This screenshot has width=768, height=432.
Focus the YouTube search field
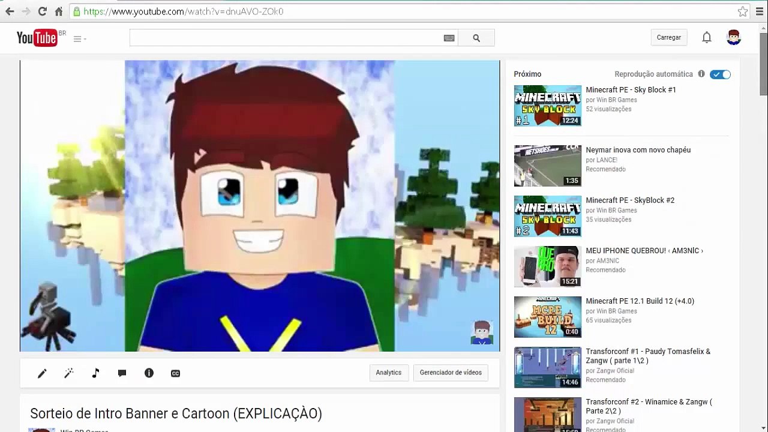pyautogui.click(x=286, y=38)
